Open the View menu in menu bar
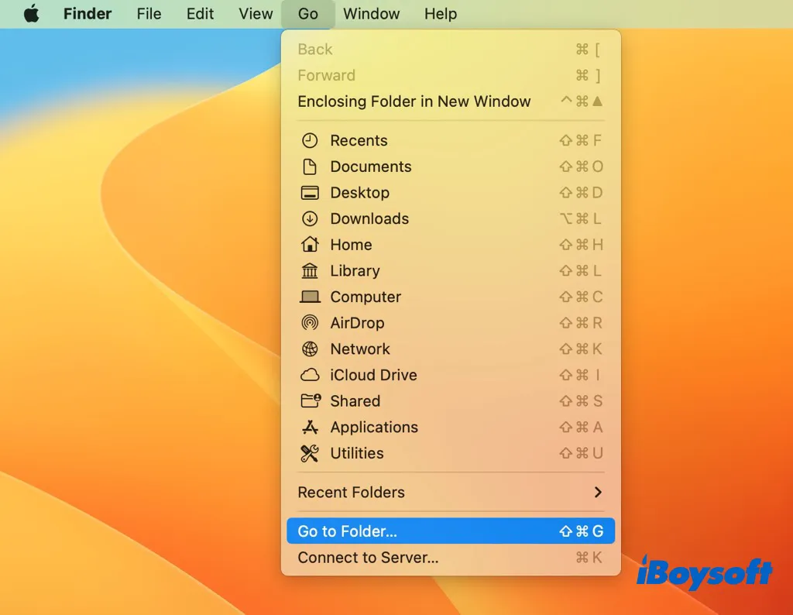 (x=256, y=14)
